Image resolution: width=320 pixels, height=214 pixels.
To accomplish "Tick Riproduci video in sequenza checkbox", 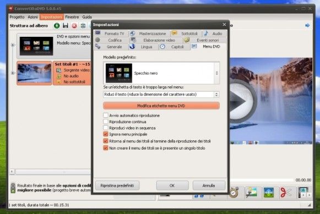I will (x=106, y=128).
